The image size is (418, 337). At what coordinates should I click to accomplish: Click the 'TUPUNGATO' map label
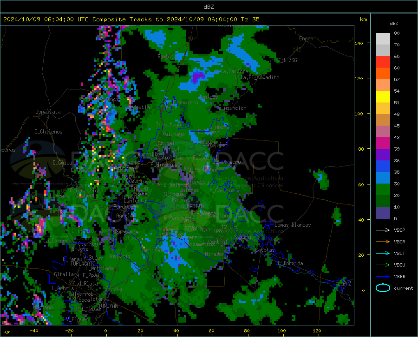[x=83, y=264]
